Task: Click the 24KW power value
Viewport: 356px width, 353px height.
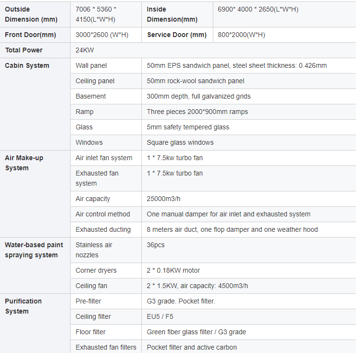Action: click(x=83, y=50)
